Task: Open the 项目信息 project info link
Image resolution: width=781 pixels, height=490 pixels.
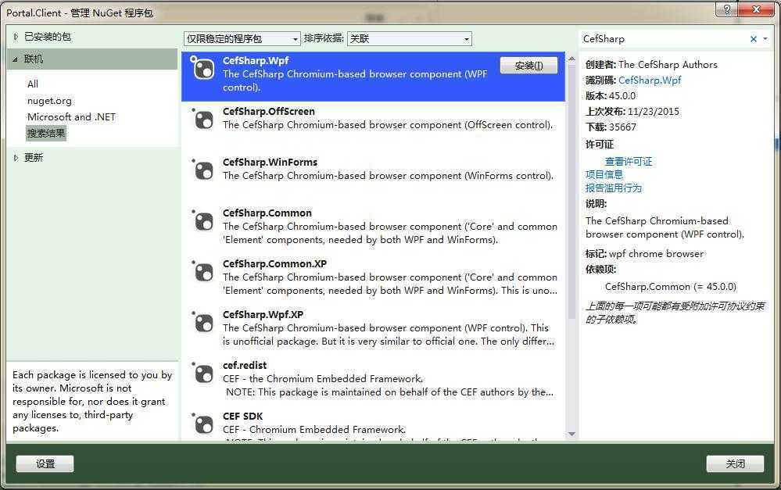Action: pos(604,175)
